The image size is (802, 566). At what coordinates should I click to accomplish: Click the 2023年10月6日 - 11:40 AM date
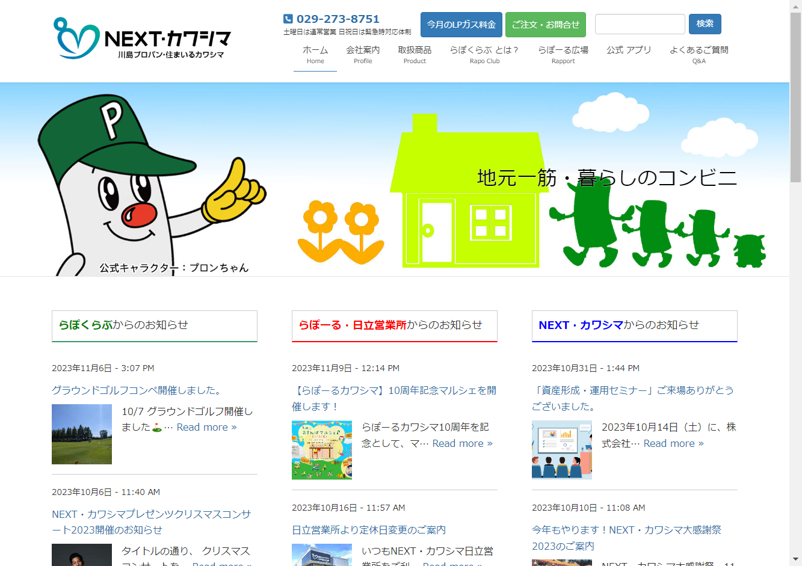(x=106, y=492)
